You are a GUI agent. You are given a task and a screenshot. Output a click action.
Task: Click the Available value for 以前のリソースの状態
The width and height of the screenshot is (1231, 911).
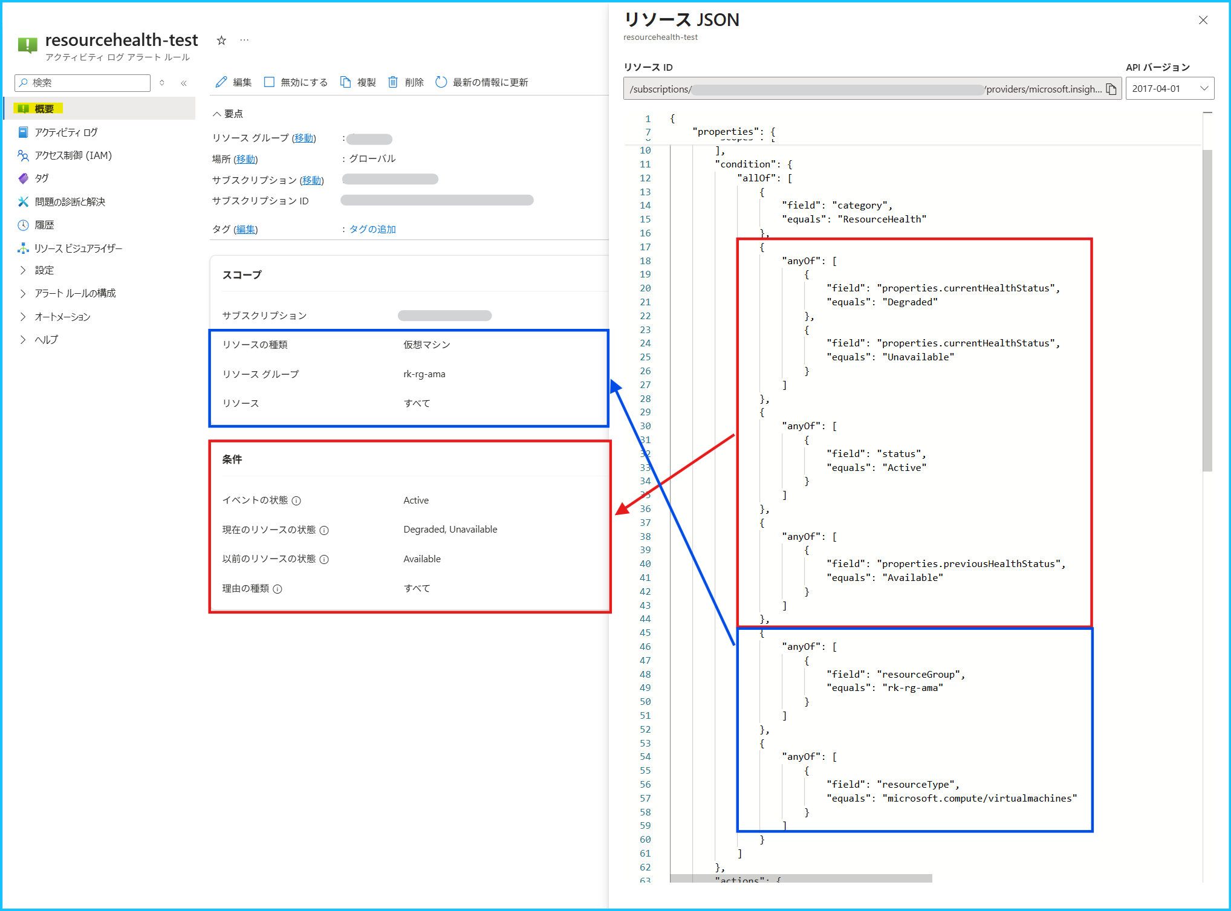(422, 559)
